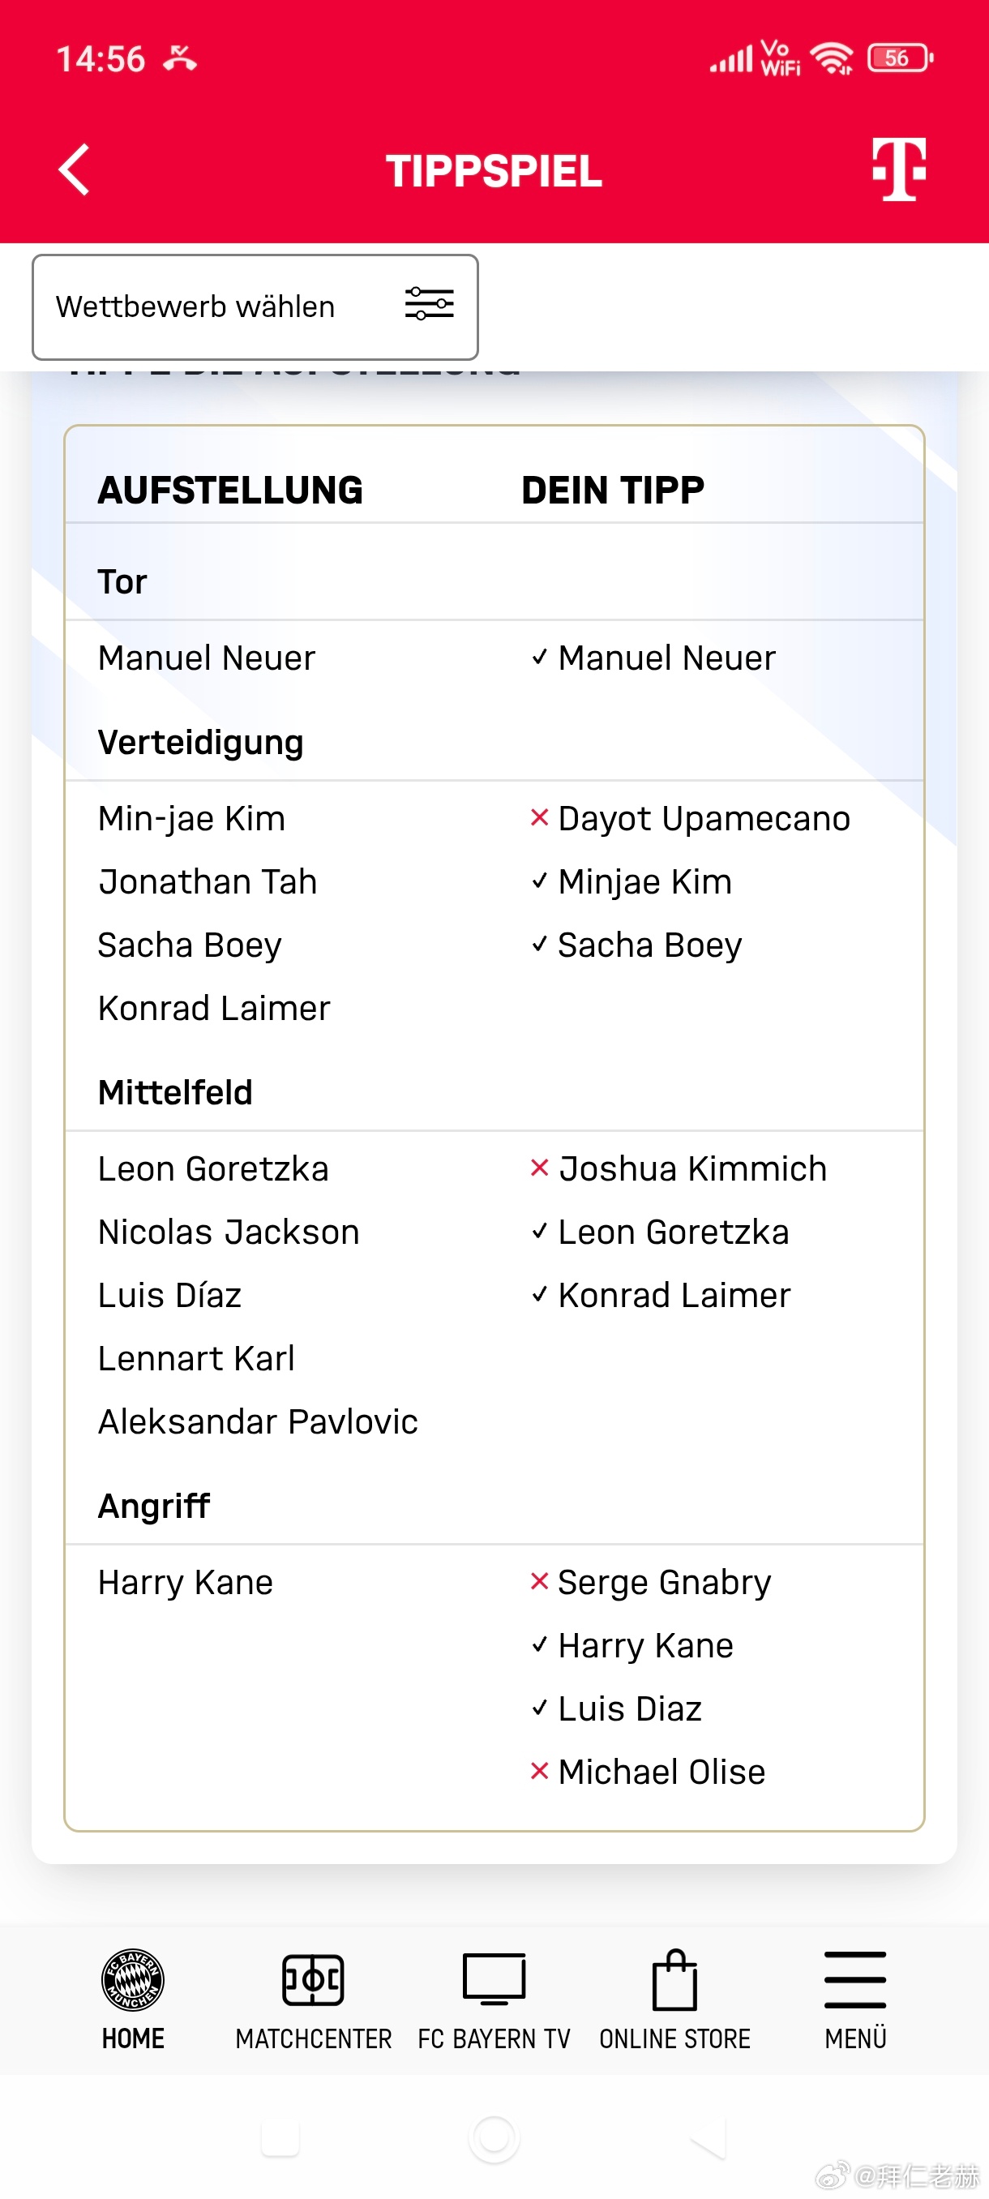
Task: Tap the Angriff section heading
Action: click(153, 1506)
